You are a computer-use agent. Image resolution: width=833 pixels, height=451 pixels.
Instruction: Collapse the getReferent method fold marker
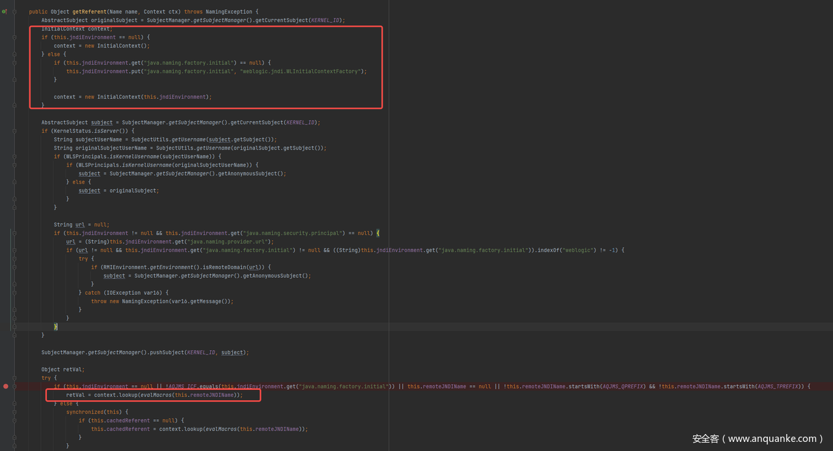coord(14,12)
